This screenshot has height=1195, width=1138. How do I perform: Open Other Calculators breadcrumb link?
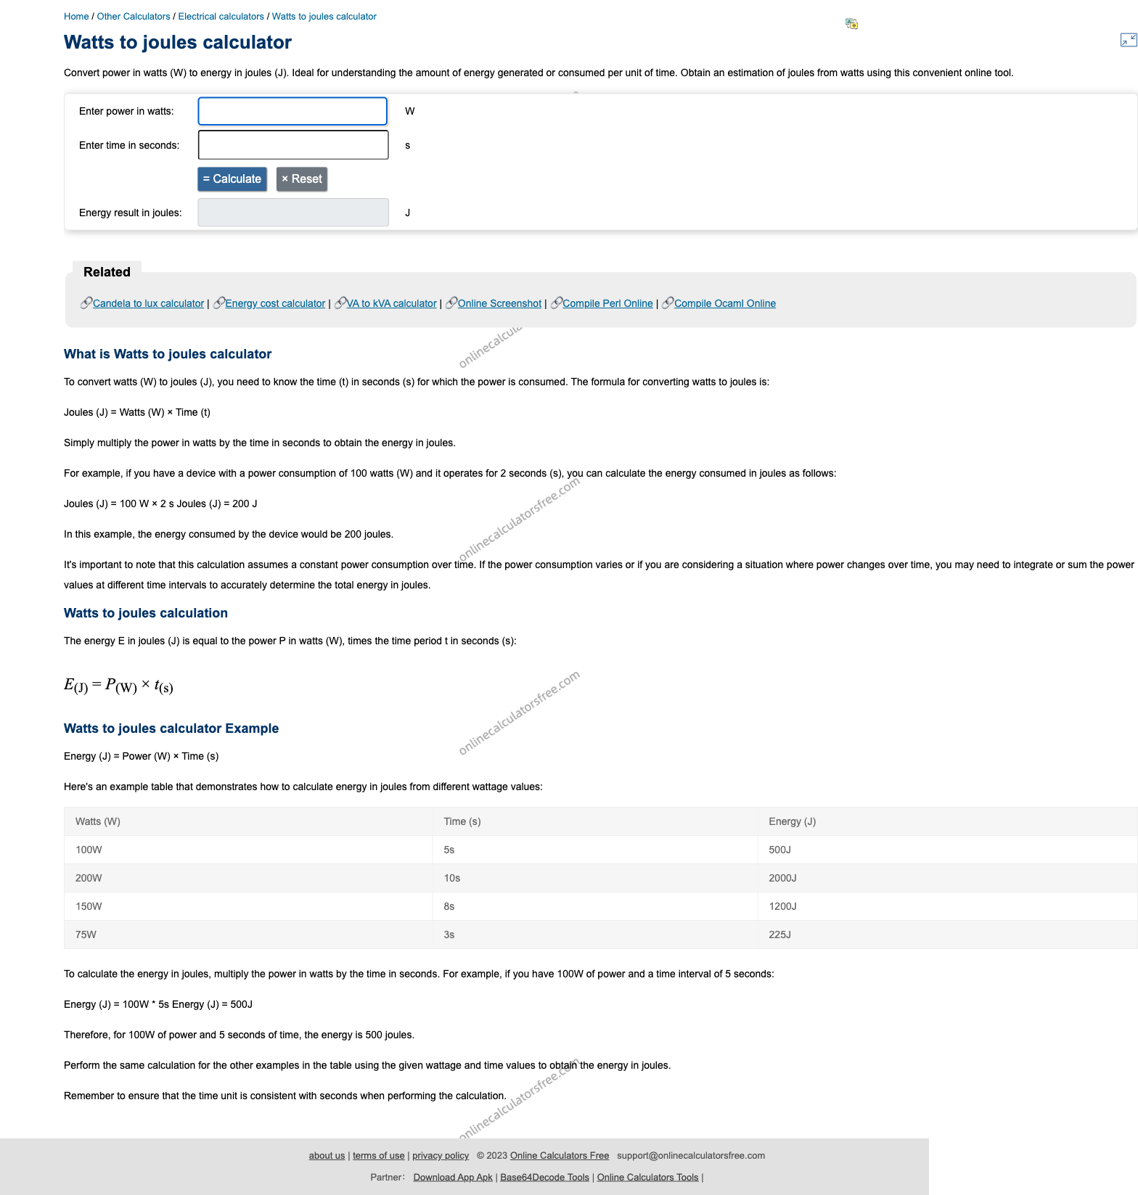134,16
